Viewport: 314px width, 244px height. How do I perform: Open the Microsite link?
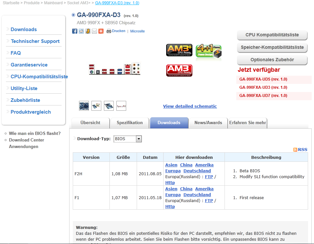[x=137, y=31]
